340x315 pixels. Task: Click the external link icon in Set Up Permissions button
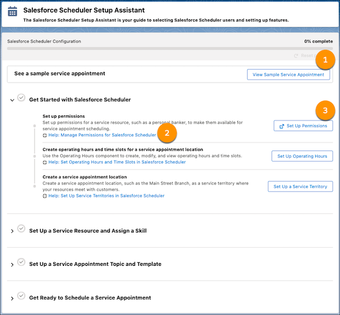pos(282,126)
